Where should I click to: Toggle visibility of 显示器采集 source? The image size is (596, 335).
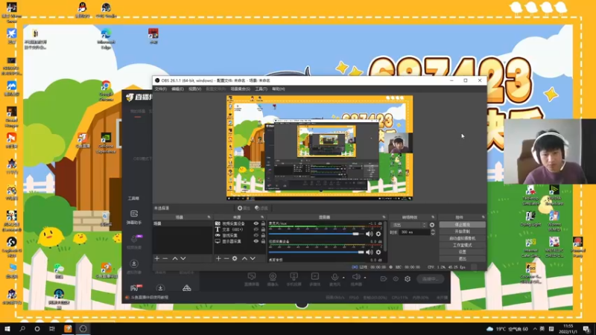click(256, 241)
